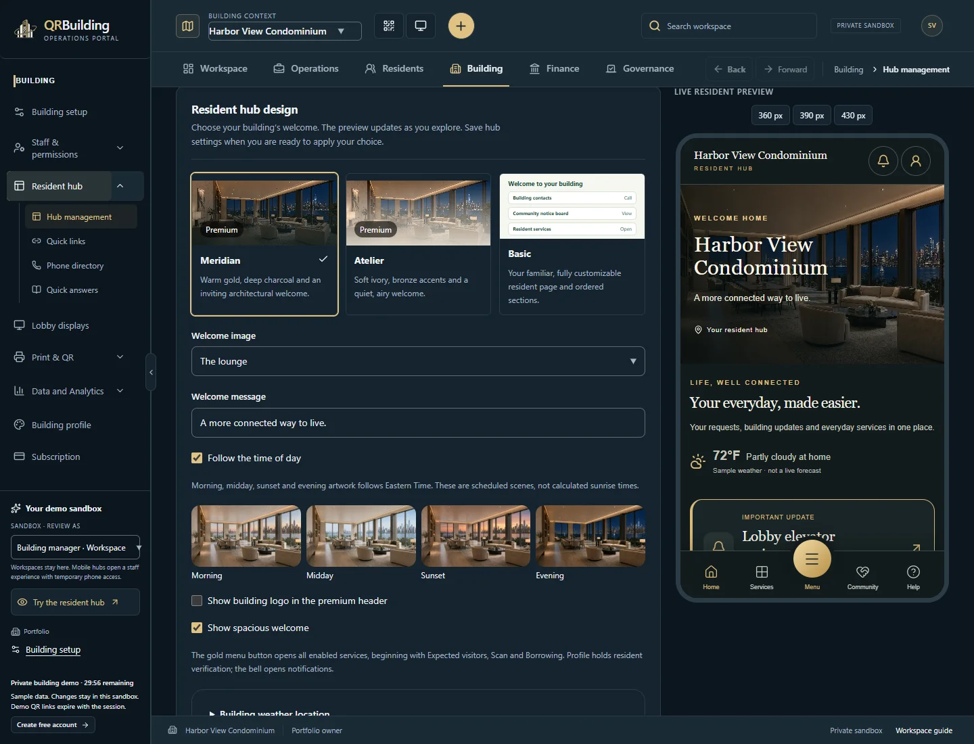
Task: Toggle the Follow the time of day checkbox
Action: (x=197, y=458)
